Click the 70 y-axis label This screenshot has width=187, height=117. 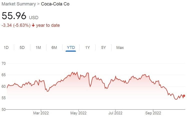click(4, 64)
